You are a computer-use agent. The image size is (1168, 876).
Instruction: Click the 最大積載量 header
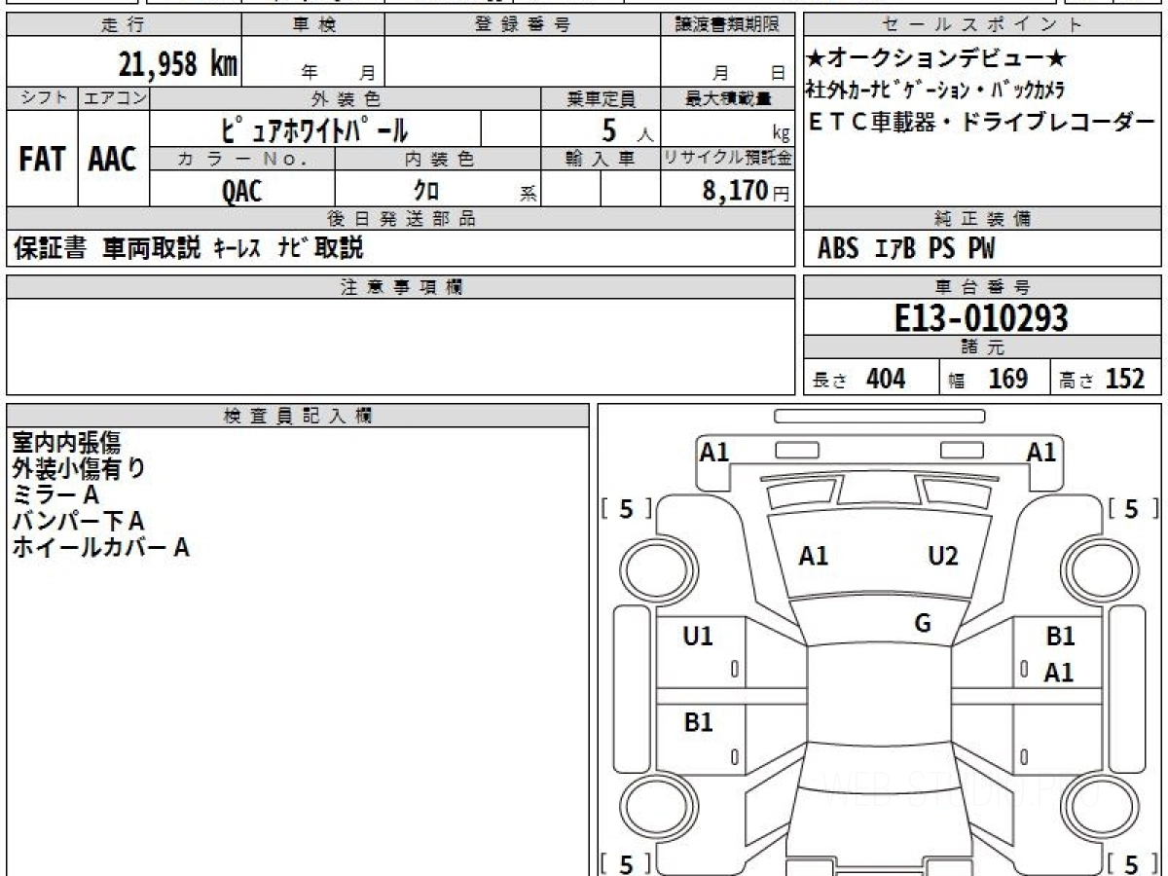coord(727,98)
